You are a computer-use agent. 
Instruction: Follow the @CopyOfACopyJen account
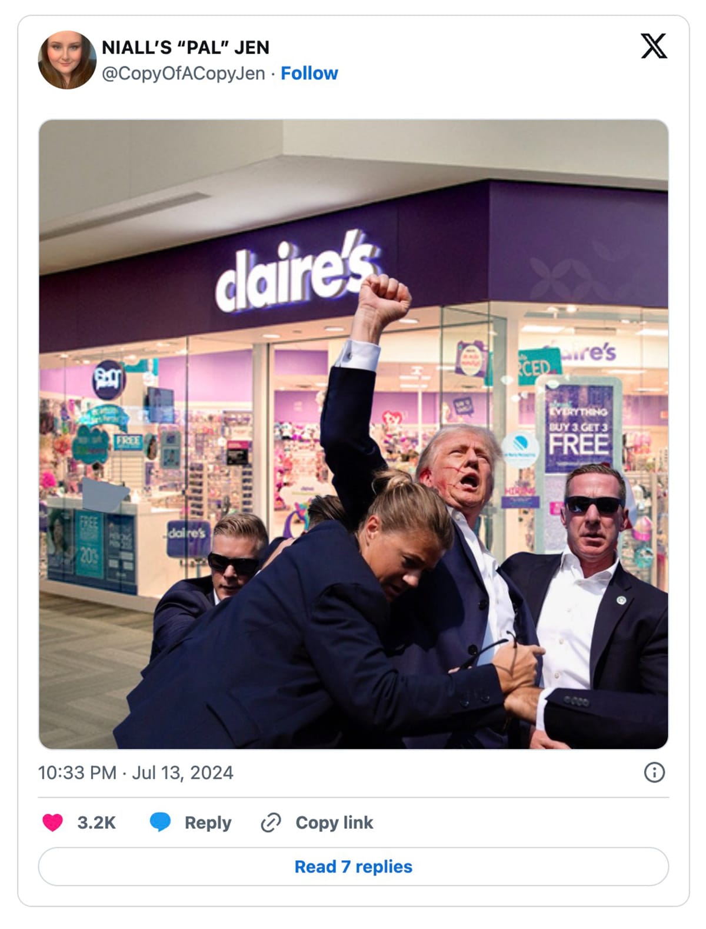point(309,74)
